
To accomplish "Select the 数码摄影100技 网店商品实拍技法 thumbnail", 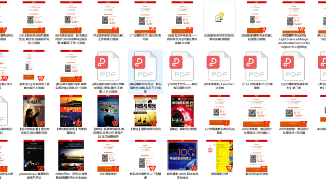I will click(x=183, y=156).
